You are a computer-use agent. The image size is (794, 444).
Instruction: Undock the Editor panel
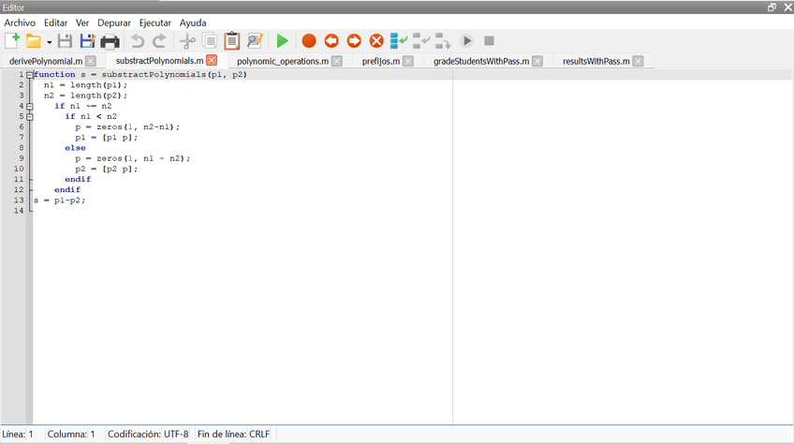772,7
